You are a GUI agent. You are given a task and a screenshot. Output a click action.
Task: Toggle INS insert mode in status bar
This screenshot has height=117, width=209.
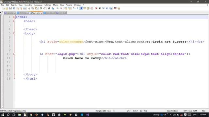click(x=203, y=111)
